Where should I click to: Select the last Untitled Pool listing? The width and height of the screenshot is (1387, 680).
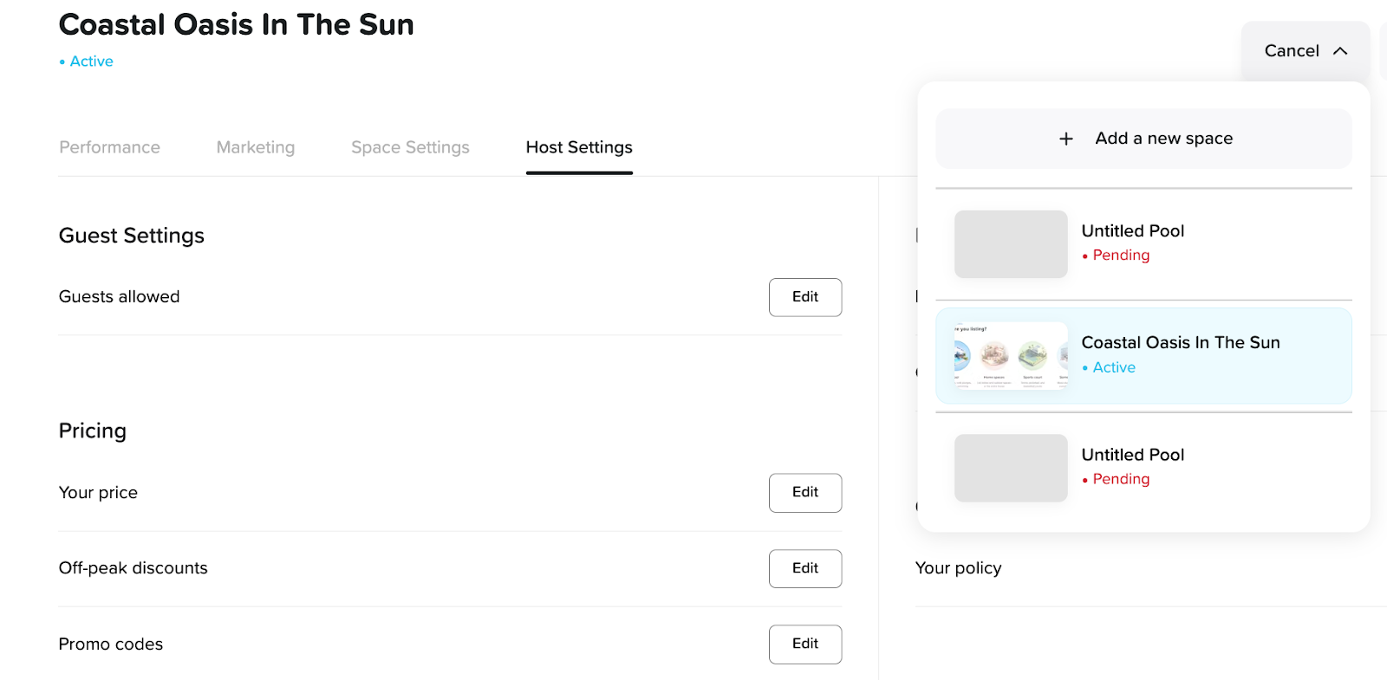[1132, 455]
